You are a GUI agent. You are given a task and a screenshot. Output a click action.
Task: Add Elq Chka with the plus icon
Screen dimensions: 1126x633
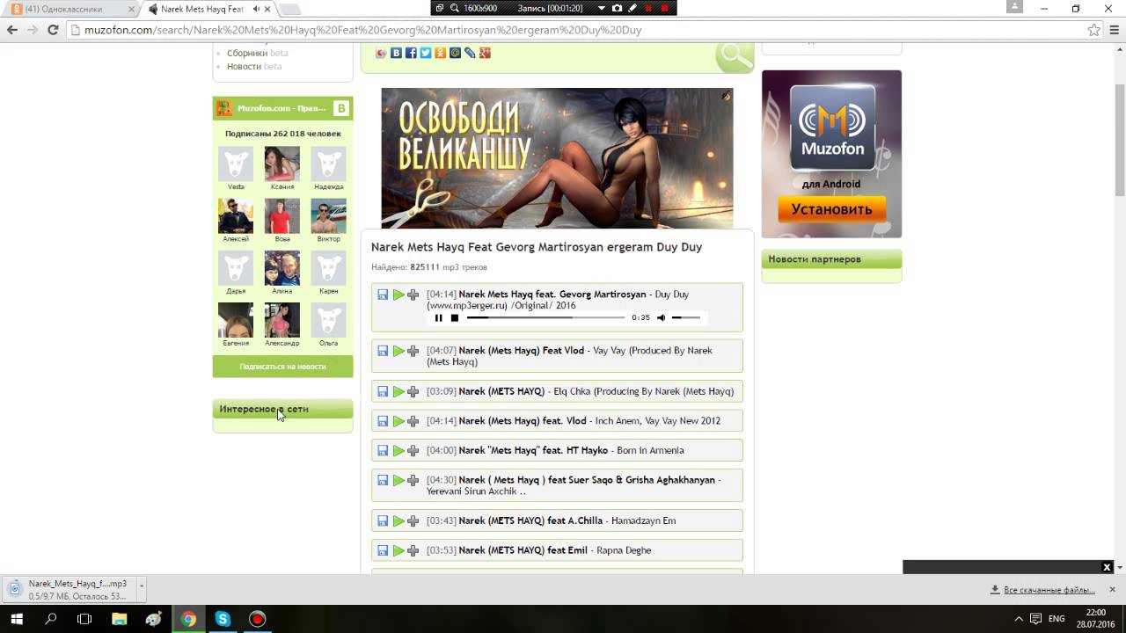413,391
